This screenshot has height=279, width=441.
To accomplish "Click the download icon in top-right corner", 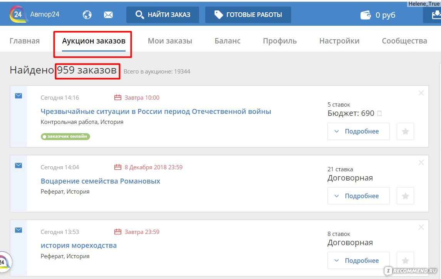I will 435,15.
